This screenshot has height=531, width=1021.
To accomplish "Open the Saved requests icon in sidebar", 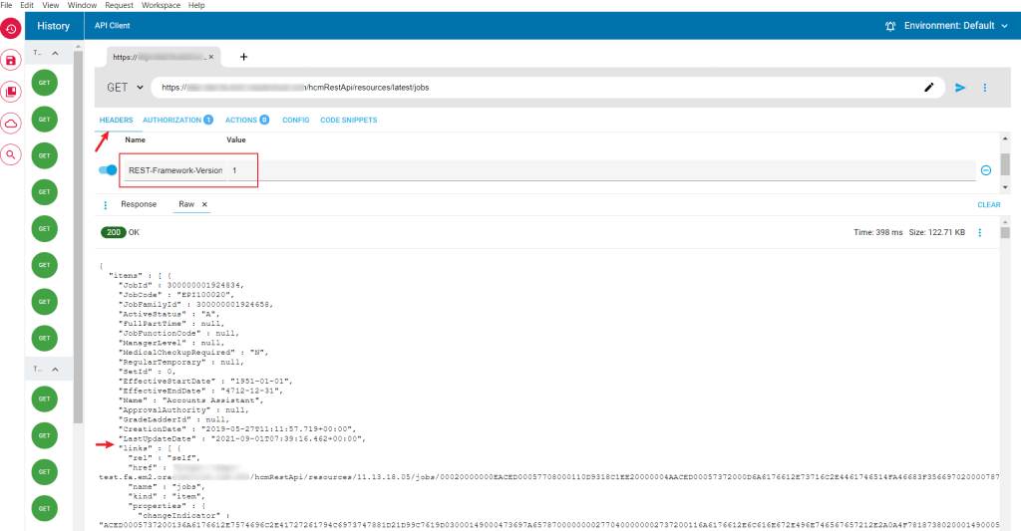I will click(x=11, y=61).
